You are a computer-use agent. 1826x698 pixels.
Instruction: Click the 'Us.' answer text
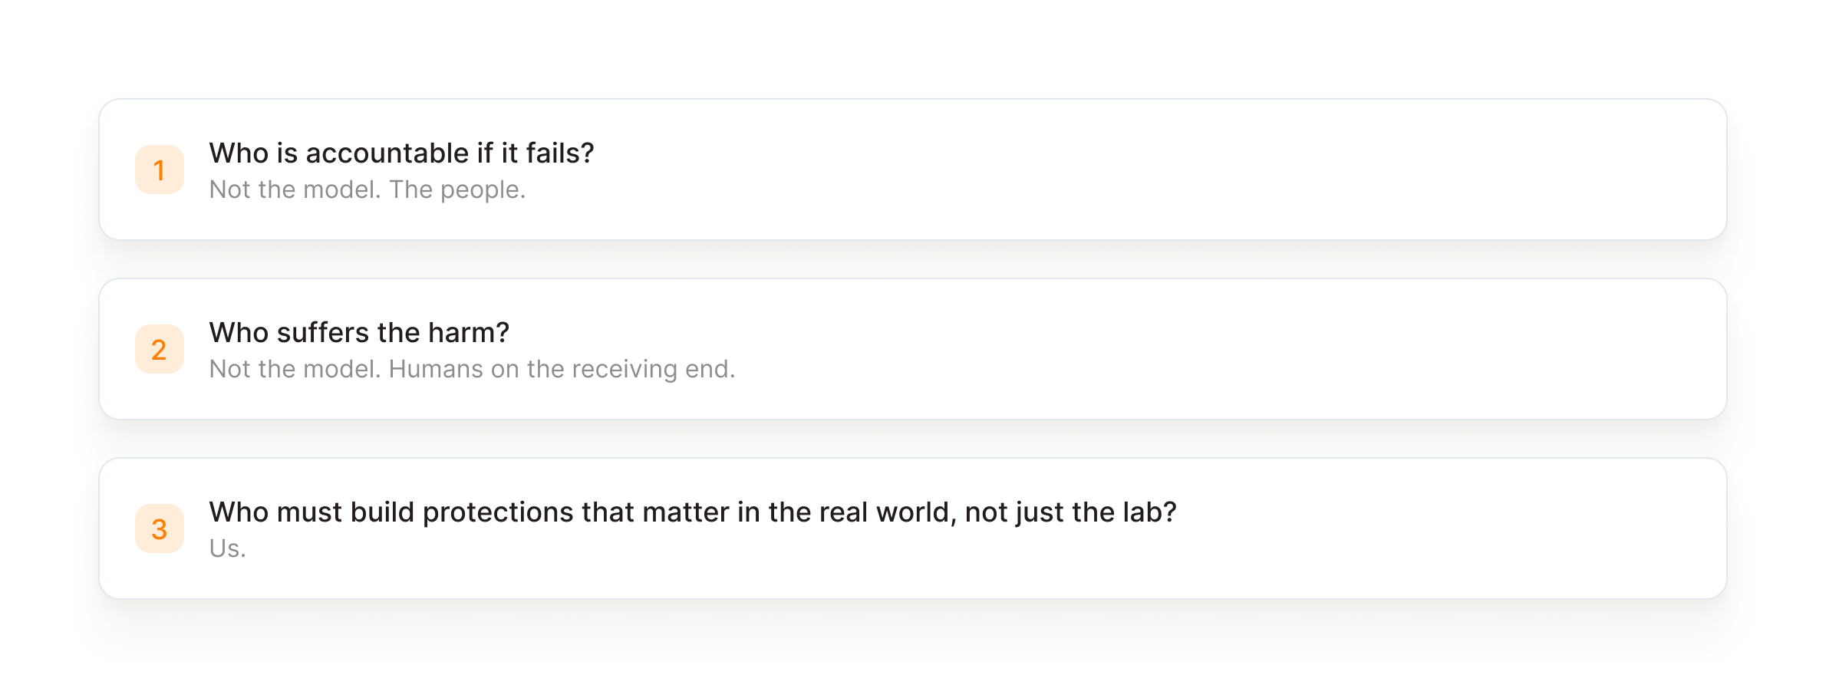[228, 548]
